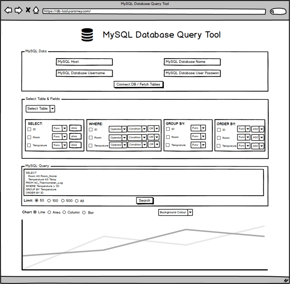Check Temprature in the WHERE section
The height and width of the screenshot is (284, 290).
coord(90,146)
